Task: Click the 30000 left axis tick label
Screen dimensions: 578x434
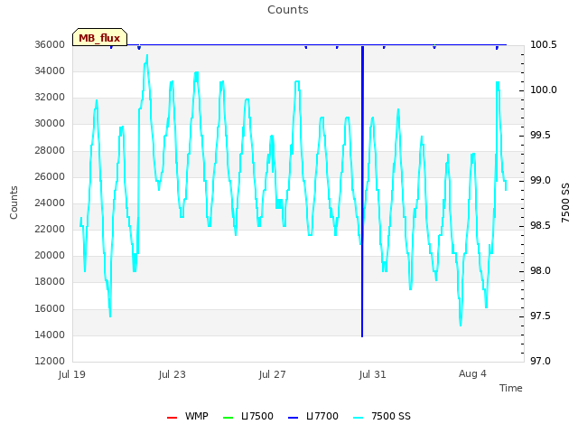Action: pyautogui.click(x=50, y=124)
